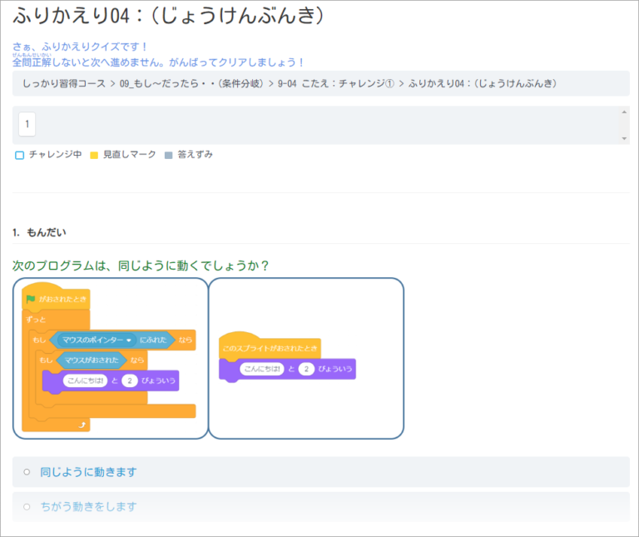
Task: Click the gray answered legend square
Action: click(x=168, y=155)
